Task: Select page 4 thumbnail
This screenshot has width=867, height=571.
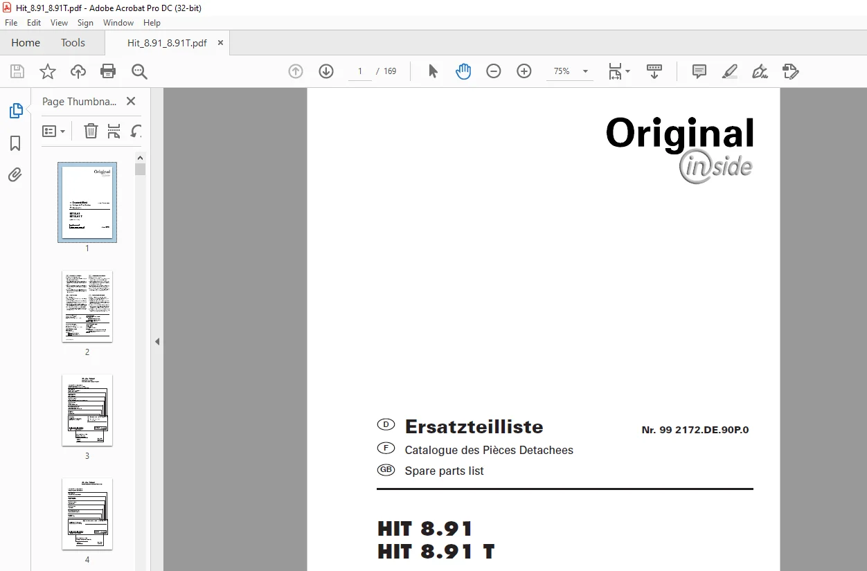Action: [87, 514]
